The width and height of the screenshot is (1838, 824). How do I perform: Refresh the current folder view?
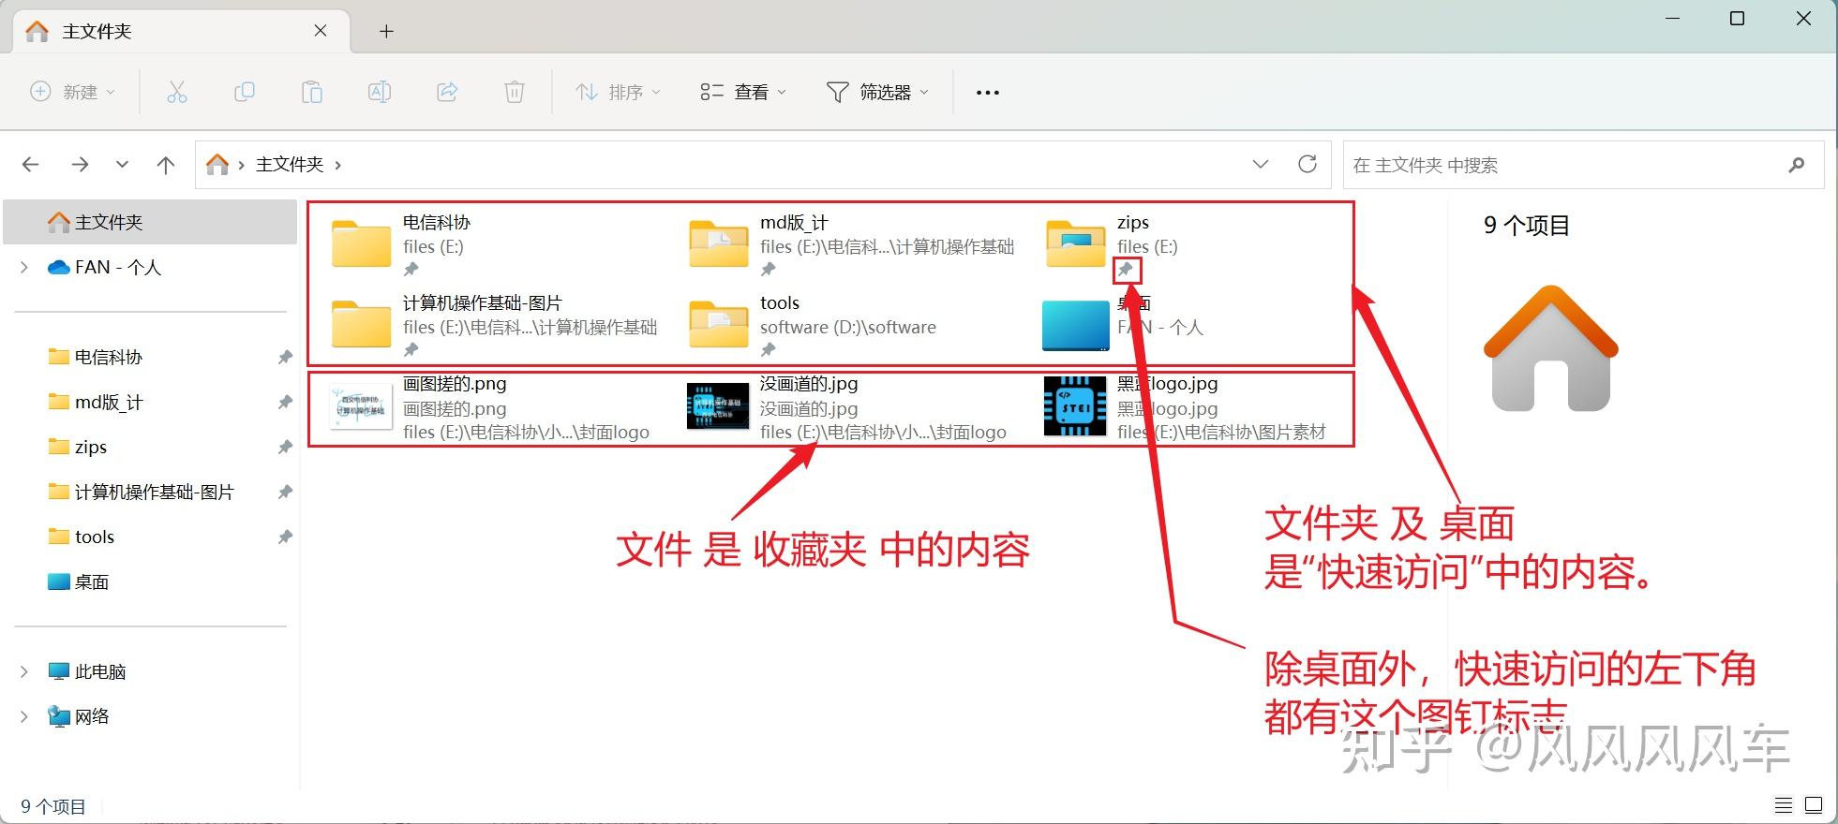[x=1308, y=165]
